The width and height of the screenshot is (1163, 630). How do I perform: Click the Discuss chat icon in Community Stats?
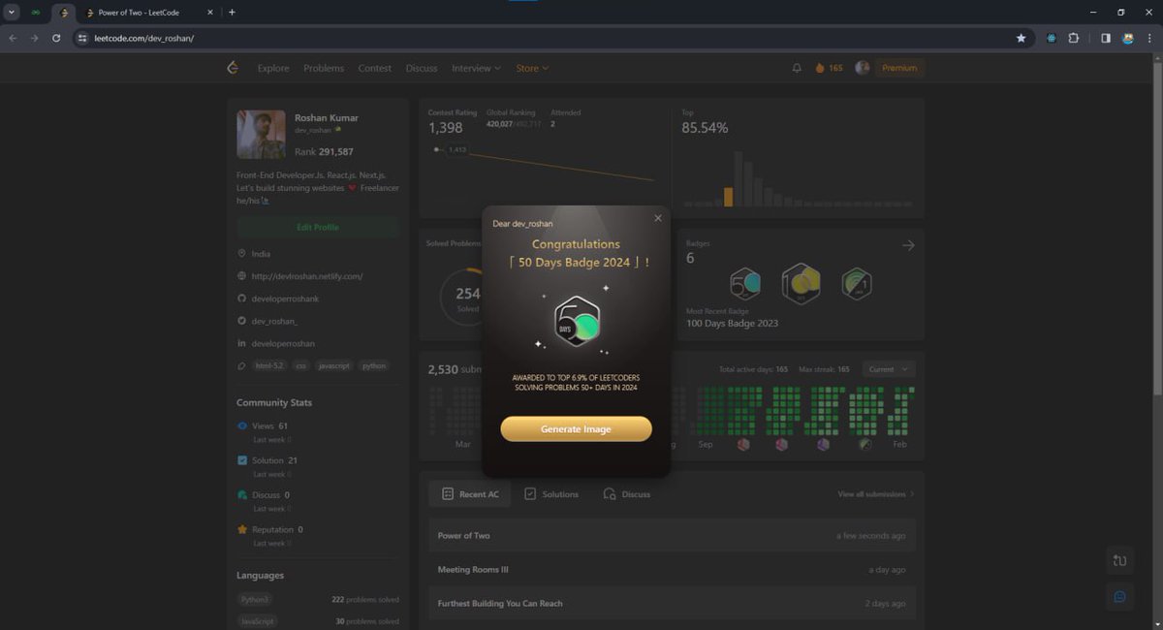coord(242,495)
